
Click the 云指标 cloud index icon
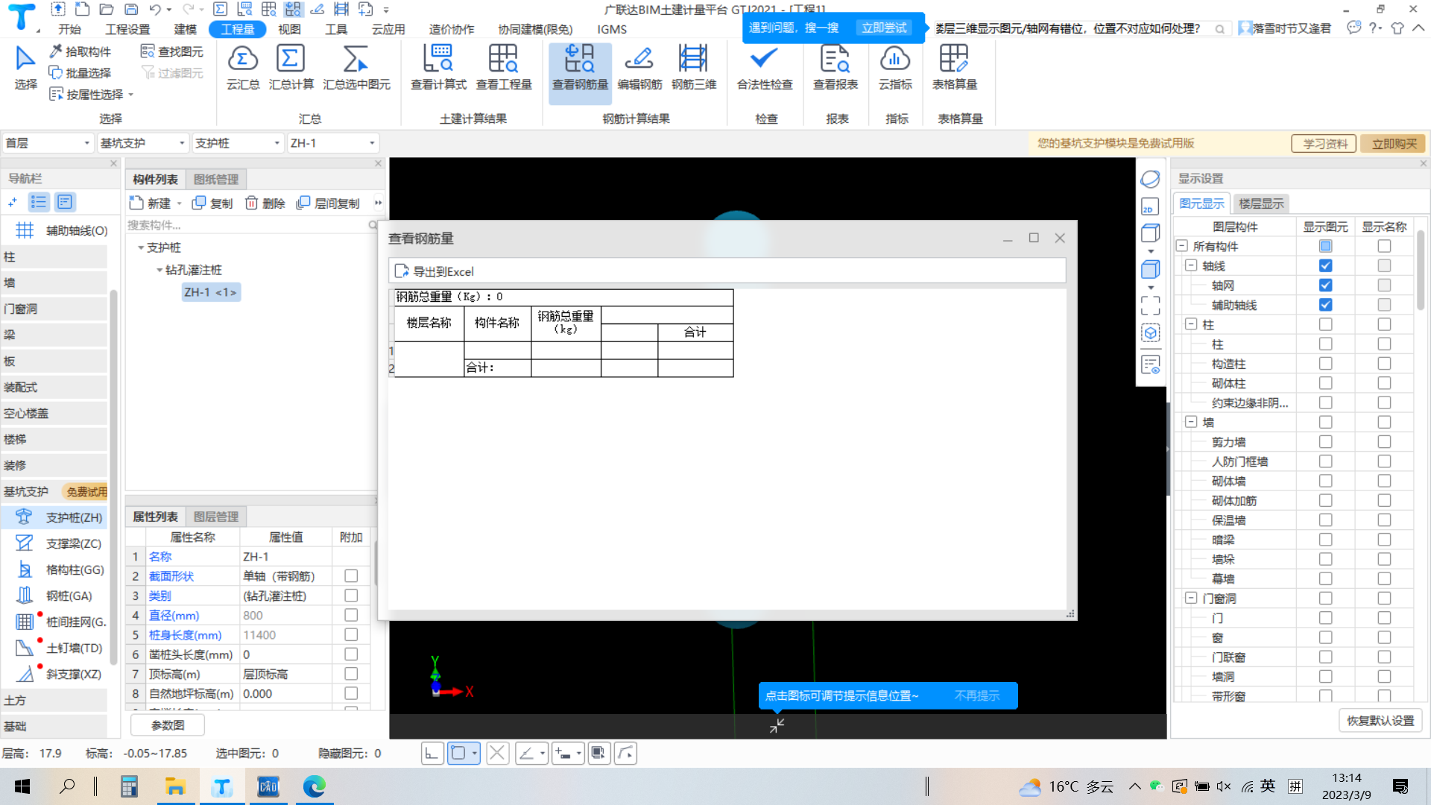coord(895,68)
